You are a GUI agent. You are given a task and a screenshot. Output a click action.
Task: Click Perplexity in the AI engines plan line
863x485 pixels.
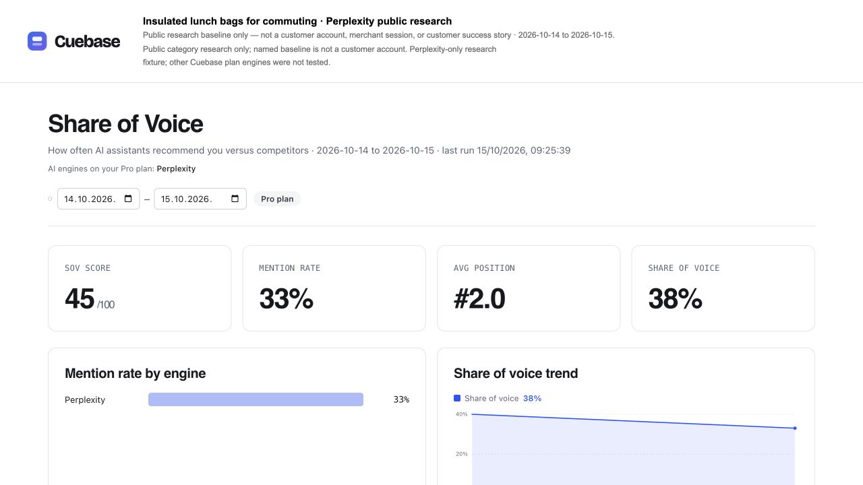click(x=176, y=168)
